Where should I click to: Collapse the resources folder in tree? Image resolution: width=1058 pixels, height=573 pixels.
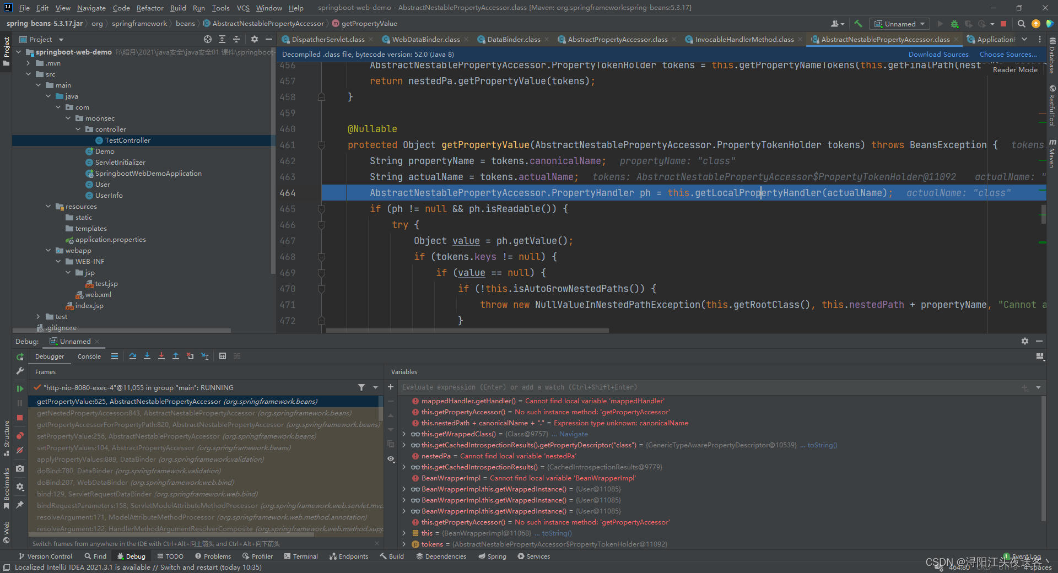(48, 206)
